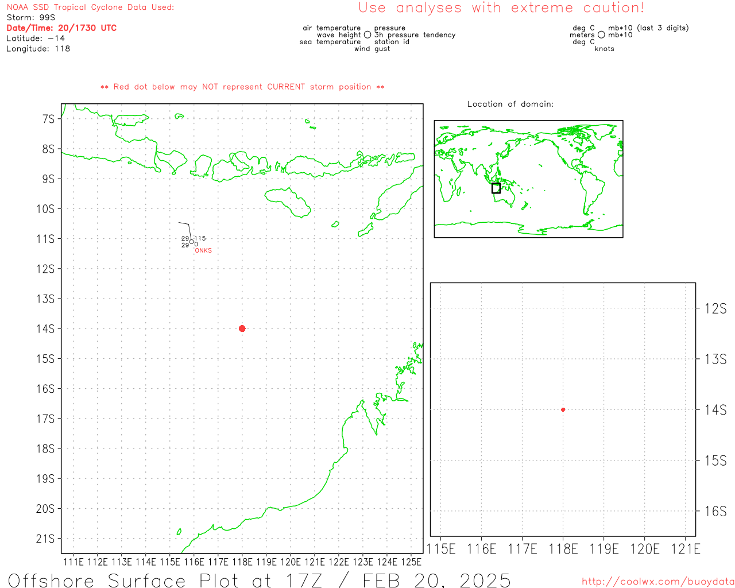Click the 'Location of domain:' label

(510, 105)
